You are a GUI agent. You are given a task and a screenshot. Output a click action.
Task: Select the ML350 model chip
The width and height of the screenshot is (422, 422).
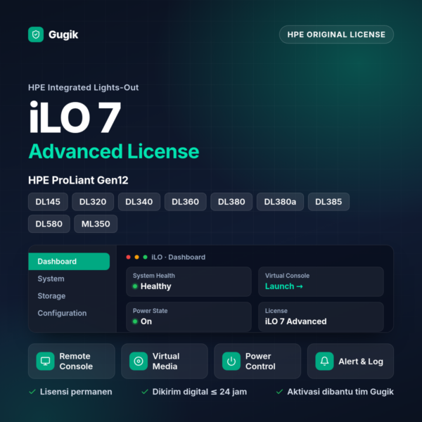coord(96,224)
